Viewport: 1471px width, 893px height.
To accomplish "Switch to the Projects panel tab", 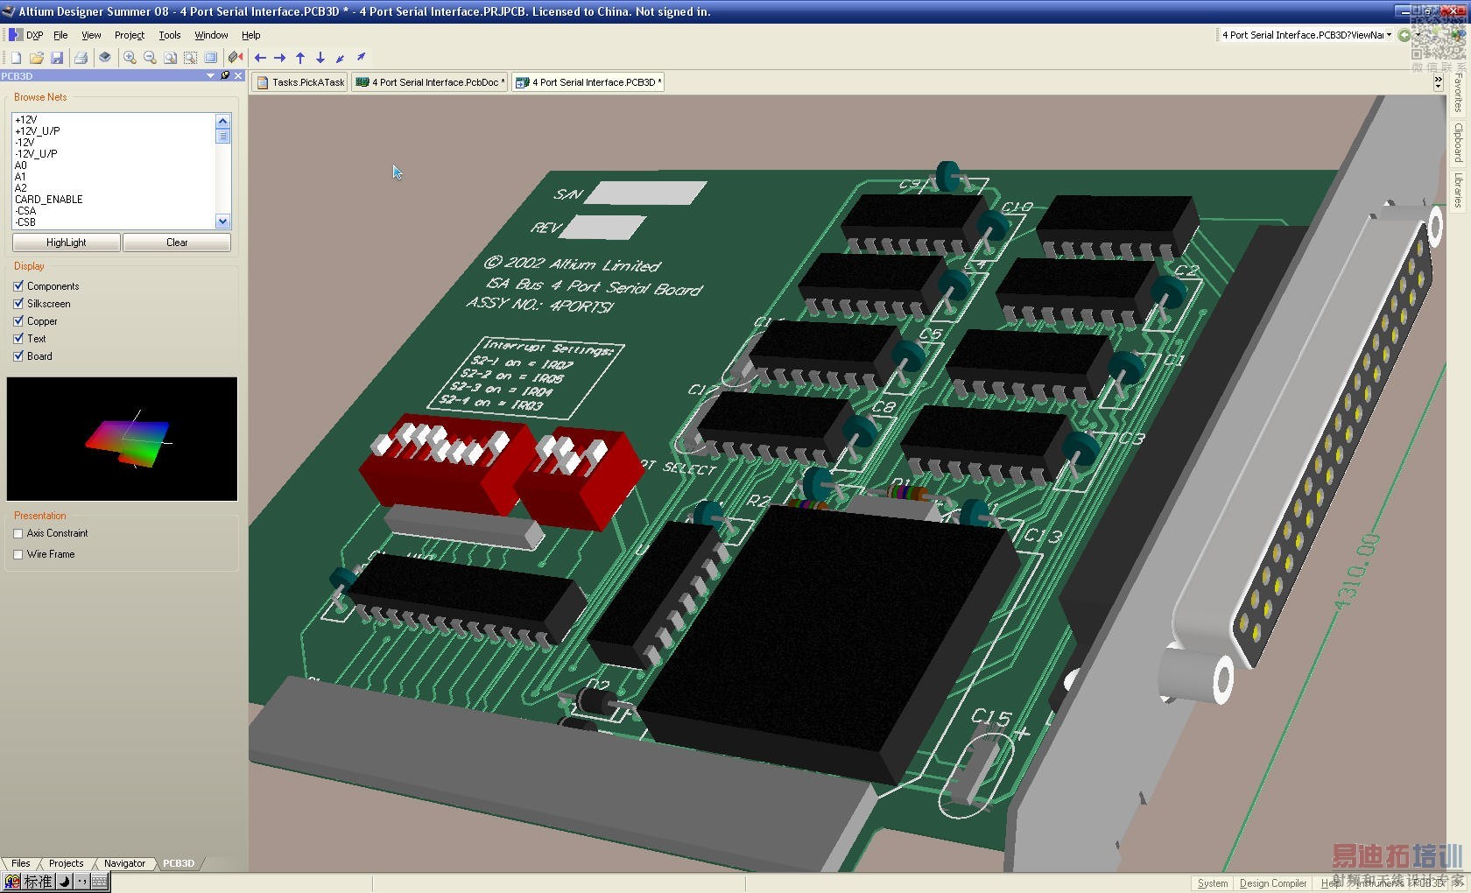I will coord(67,863).
